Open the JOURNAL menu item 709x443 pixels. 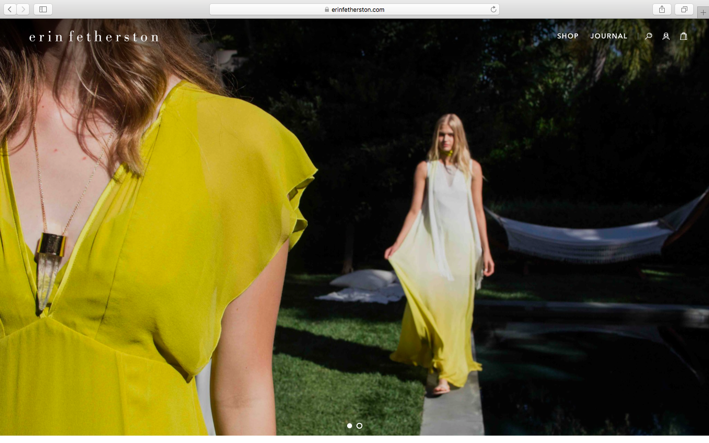(609, 36)
